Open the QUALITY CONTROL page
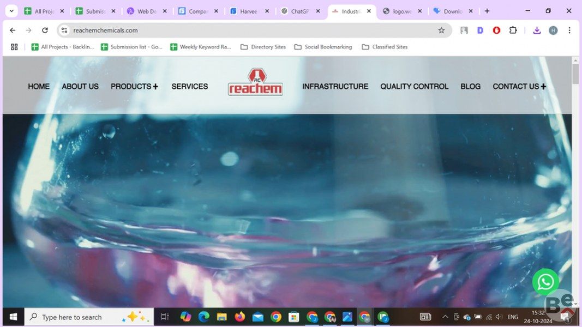Viewport: 582px width, 327px height. click(414, 87)
